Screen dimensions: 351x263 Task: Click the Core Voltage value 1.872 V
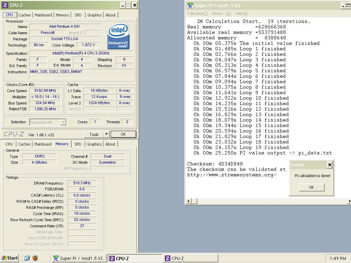(x=88, y=45)
